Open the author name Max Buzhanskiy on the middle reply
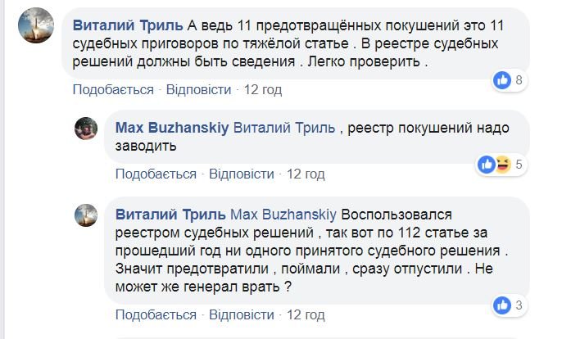562x339 pixels. click(173, 128)
